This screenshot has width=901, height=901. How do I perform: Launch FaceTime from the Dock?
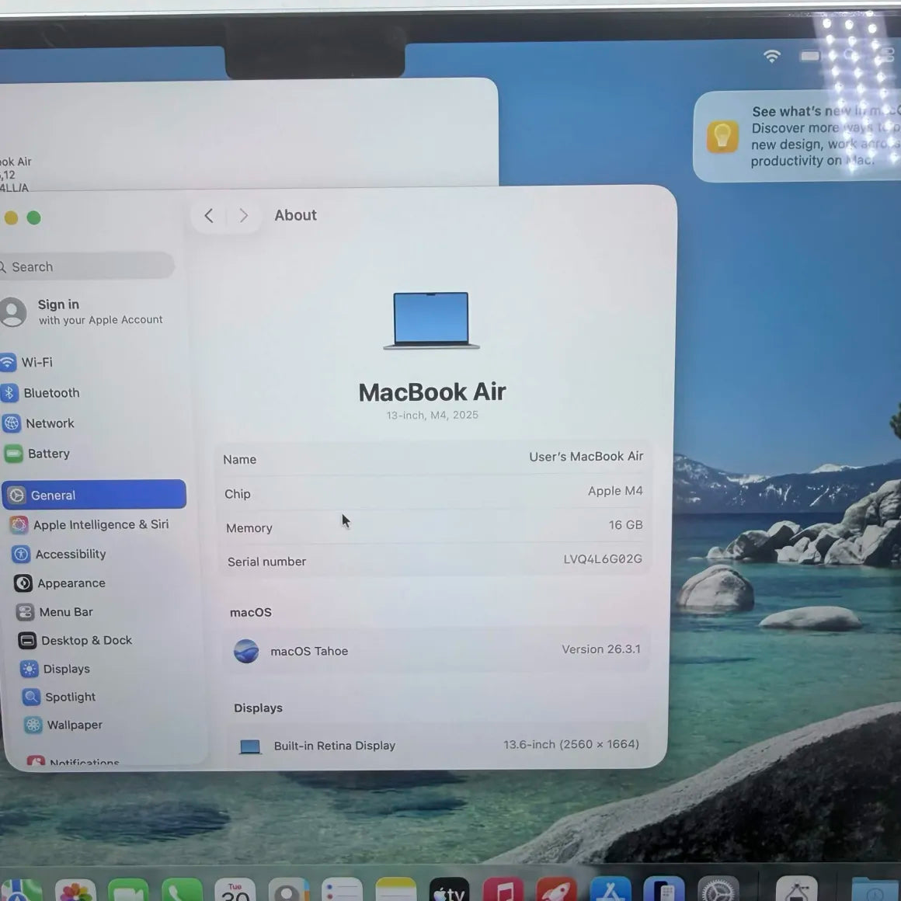click(128, 889)
